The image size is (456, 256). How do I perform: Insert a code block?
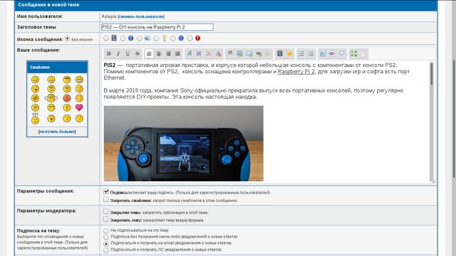(323, 54)
